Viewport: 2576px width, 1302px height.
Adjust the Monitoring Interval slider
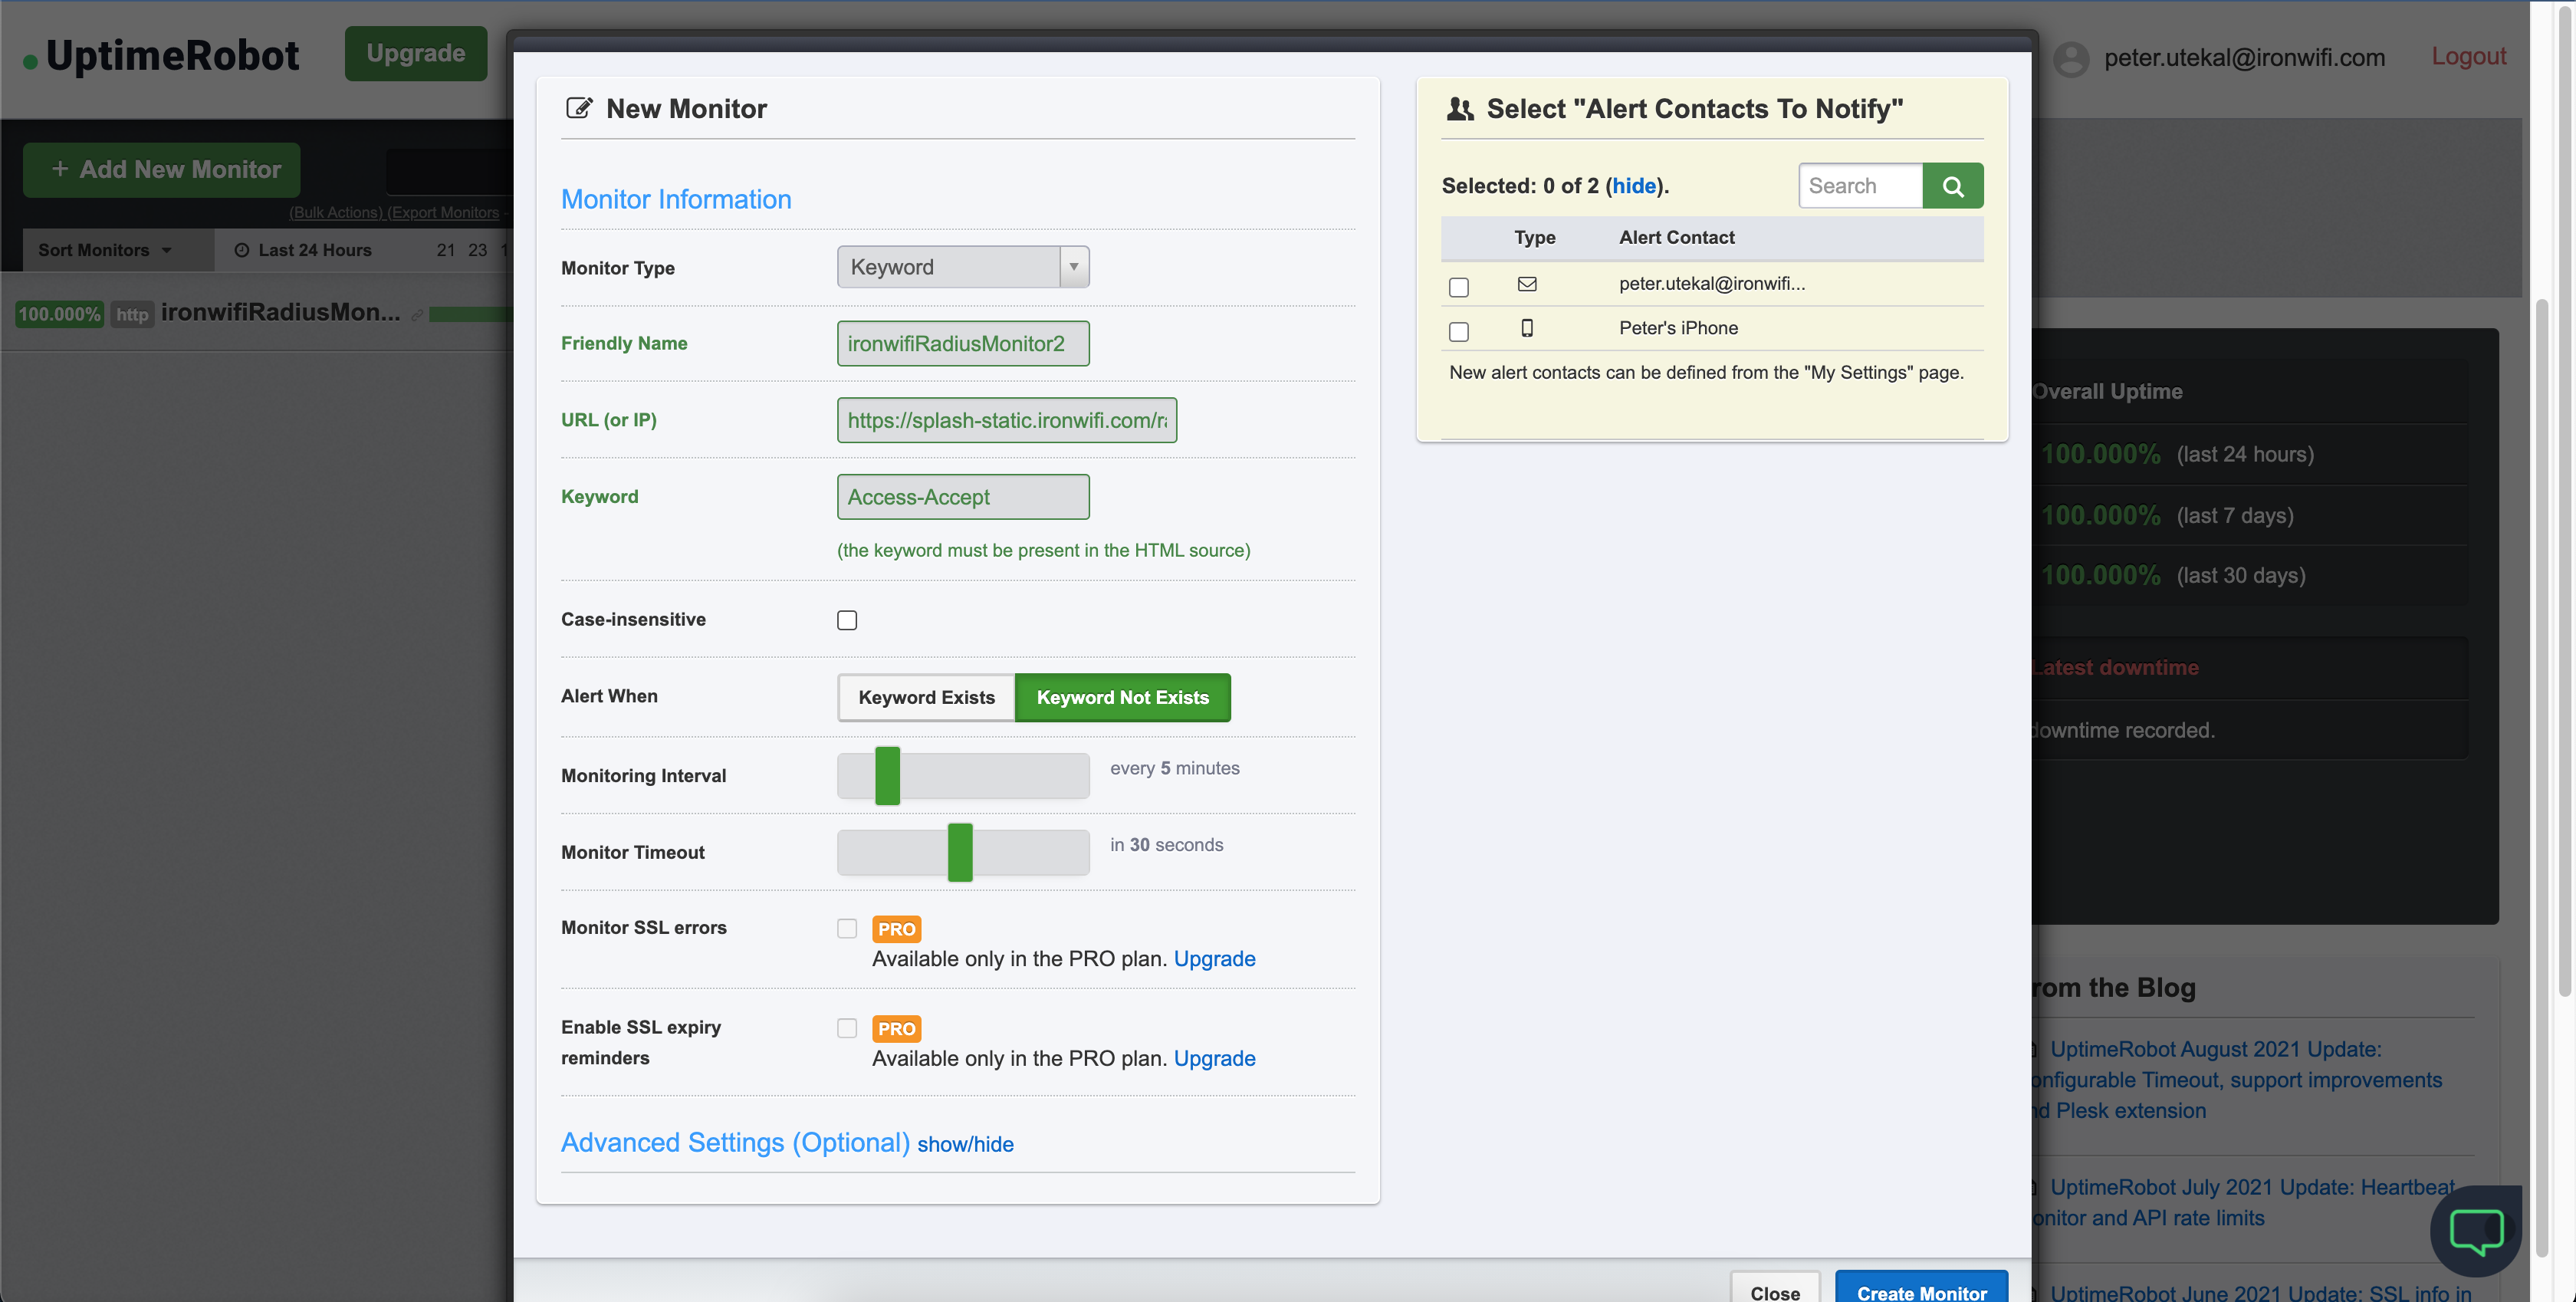tap(886, 776)
